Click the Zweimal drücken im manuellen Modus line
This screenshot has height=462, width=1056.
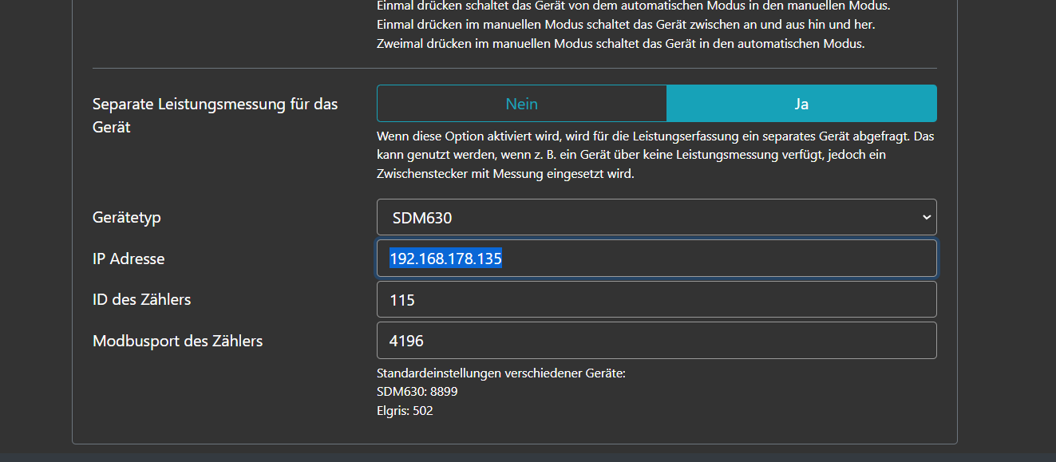pyautogui.click(x=620, y=44)
